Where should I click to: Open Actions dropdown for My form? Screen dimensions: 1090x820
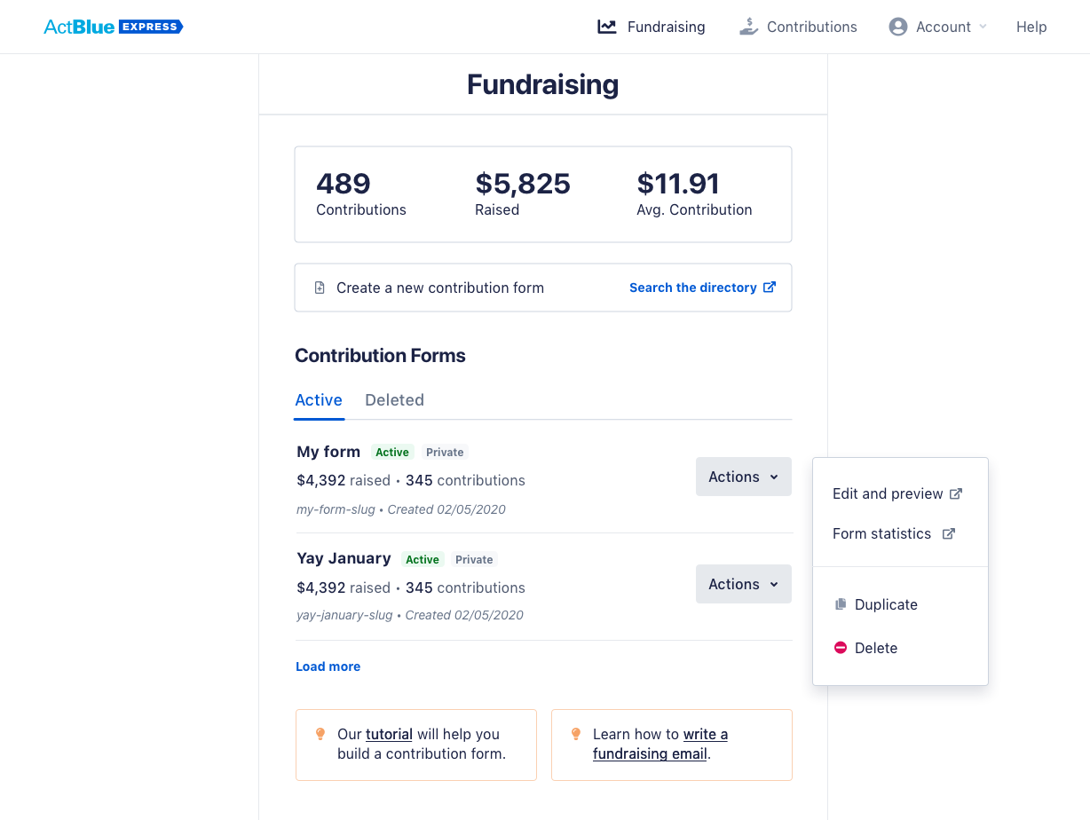click(743, 477)
